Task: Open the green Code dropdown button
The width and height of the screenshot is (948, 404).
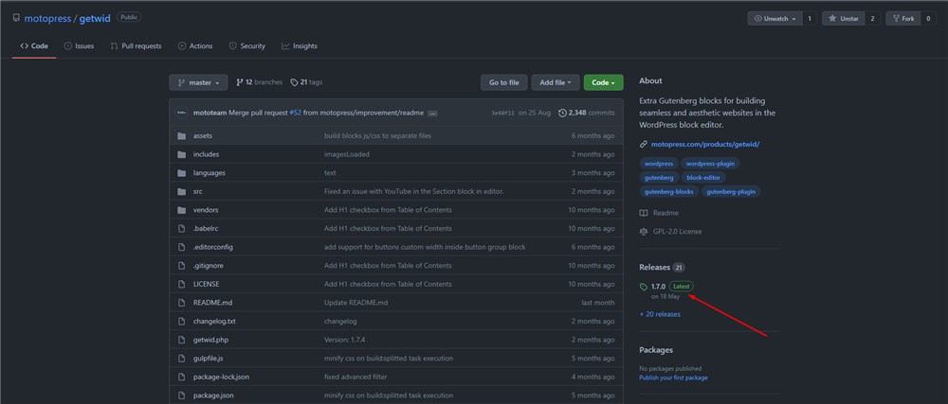Action: point(603,82)
